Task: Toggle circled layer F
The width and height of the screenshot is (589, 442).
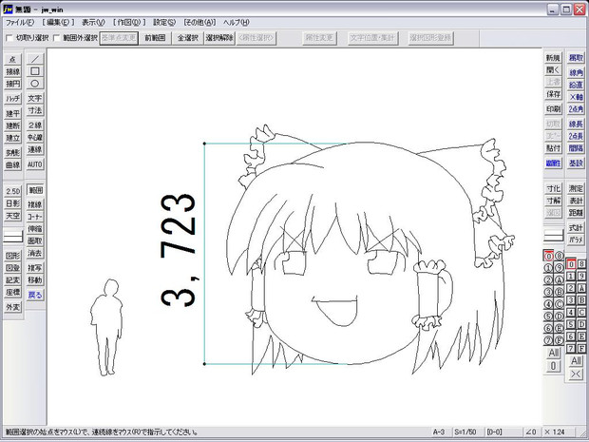Action: tap(560, 340)
